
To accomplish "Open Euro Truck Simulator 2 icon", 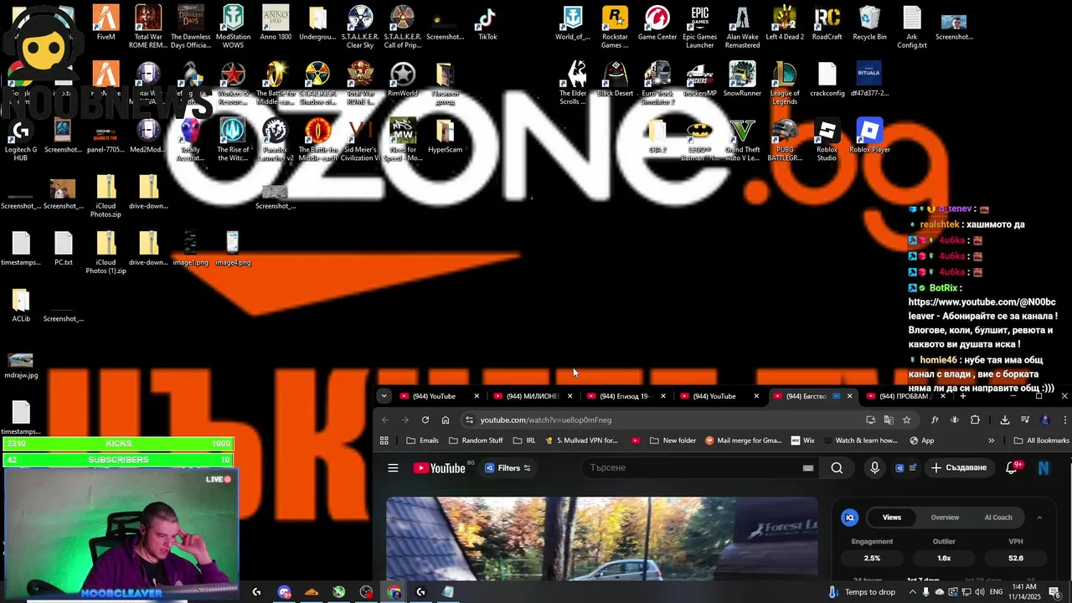I will tap(657, 83).
